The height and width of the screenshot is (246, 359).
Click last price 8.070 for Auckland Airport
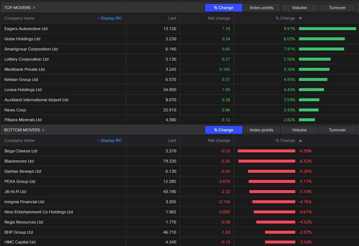click(x=171, y=100)
